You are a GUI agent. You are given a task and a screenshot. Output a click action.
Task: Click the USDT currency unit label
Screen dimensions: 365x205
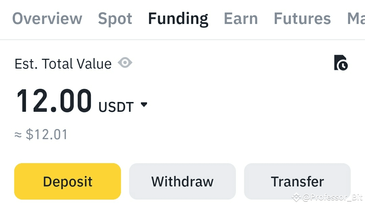[x=116, y=107]
